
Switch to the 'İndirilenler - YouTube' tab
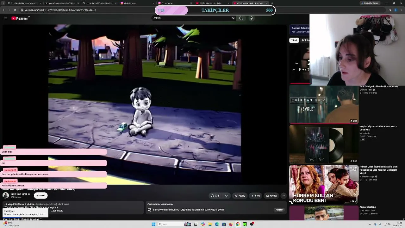pyautogui.click(x=212, y=3)
